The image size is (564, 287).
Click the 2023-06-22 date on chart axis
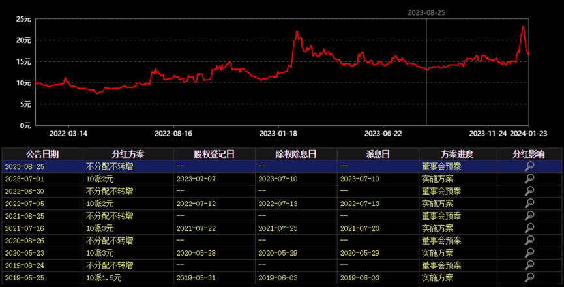pos(383,134)
